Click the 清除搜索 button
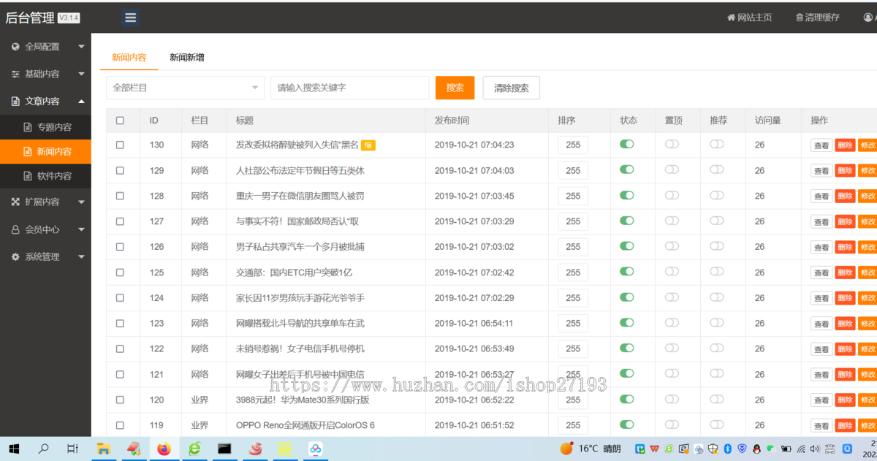This screenshot has width=877, height=461. 512,88
